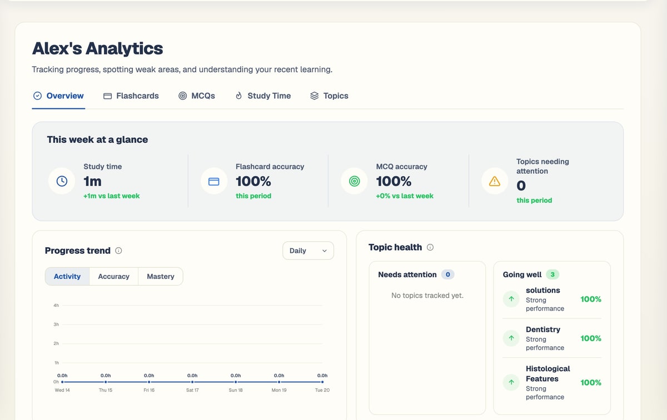Click the target icon beside MCQ accuracy
Viewport: 667px width, 420px height.
pyautogui.click(x=354, y=181)
